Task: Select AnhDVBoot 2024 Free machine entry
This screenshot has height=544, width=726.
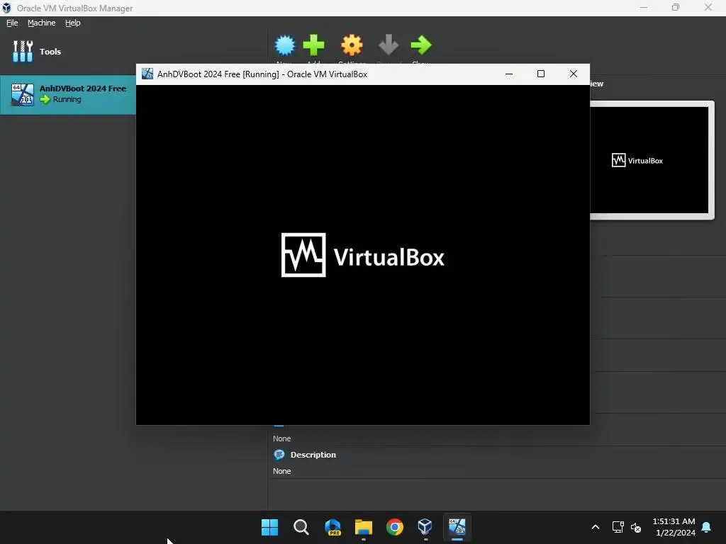Action: (67, 94)
